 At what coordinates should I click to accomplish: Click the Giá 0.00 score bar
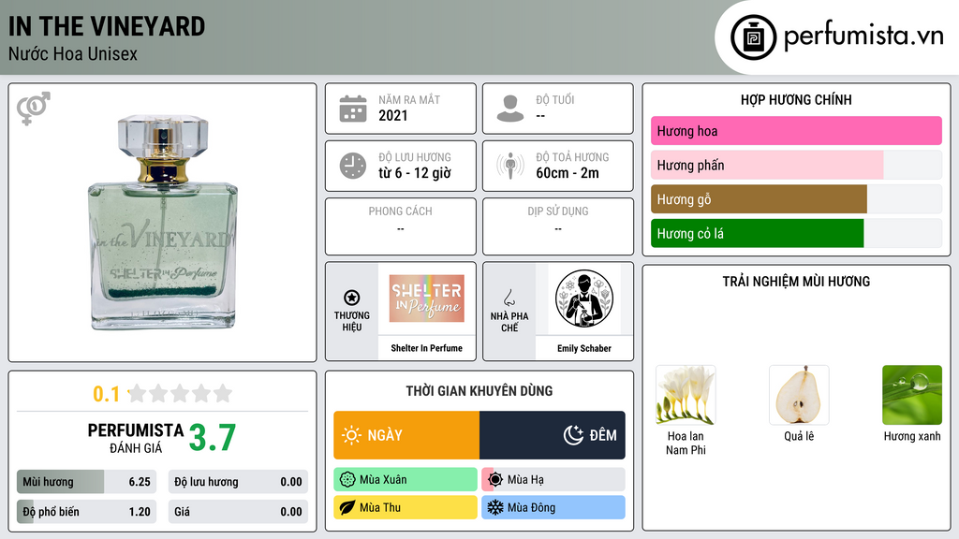point(238,512)
